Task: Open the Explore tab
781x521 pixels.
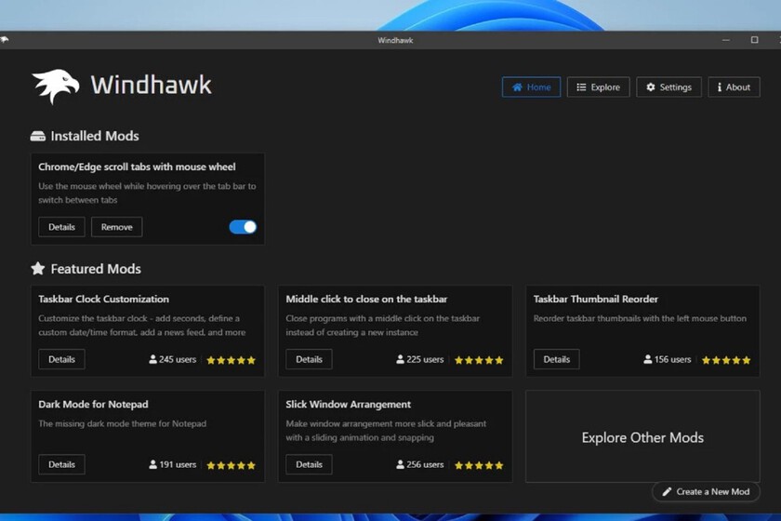Action: tap(598, 87)
